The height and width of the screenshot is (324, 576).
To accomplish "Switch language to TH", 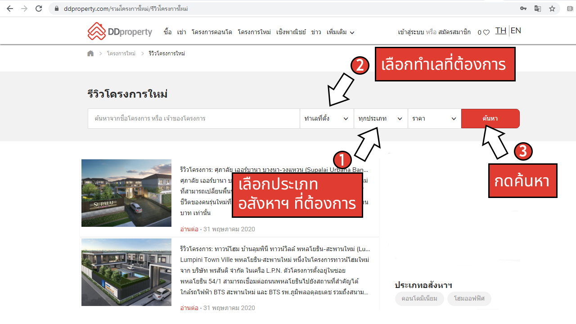I will click(x=501, y=31).
